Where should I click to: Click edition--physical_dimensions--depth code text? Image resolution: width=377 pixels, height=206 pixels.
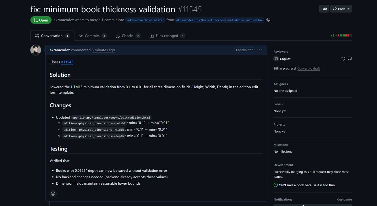(94, 136)
